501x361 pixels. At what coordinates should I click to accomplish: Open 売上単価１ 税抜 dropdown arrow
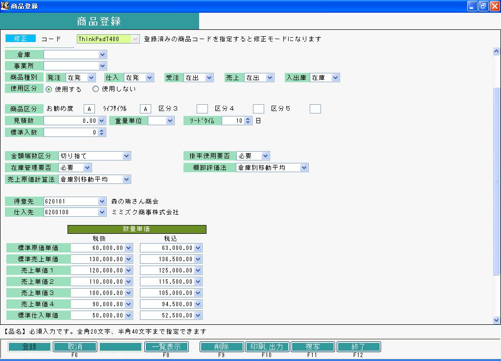[x=129, y=271]
